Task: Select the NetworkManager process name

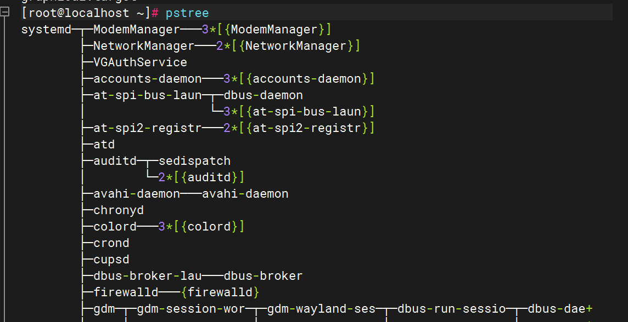Action: [x=144, y=46]
